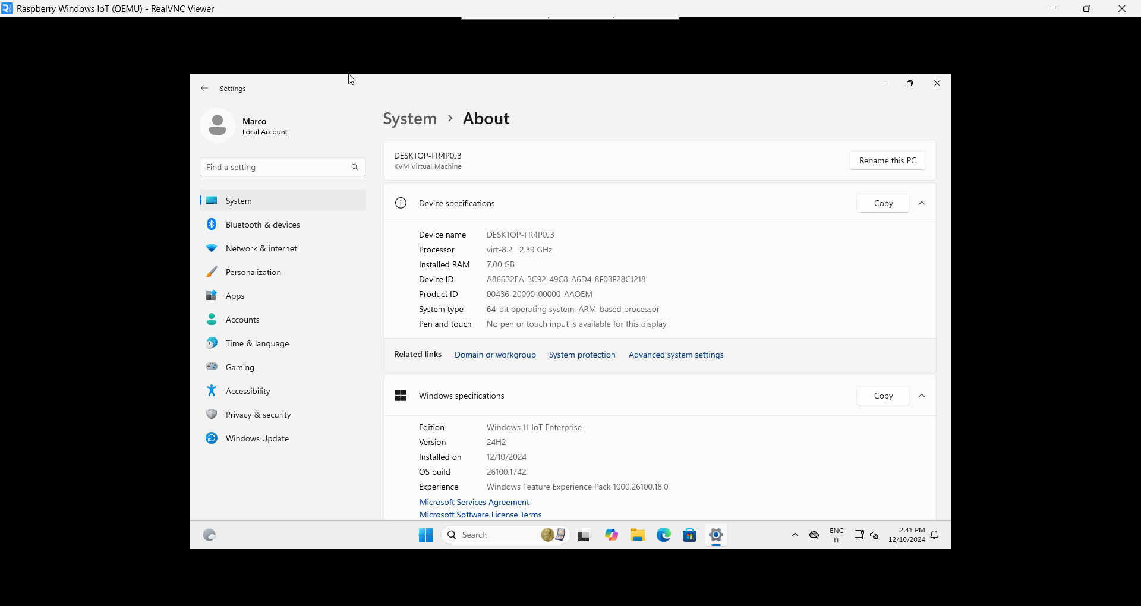
Task: Click the Marco user avatar
Action: [218, 125]
